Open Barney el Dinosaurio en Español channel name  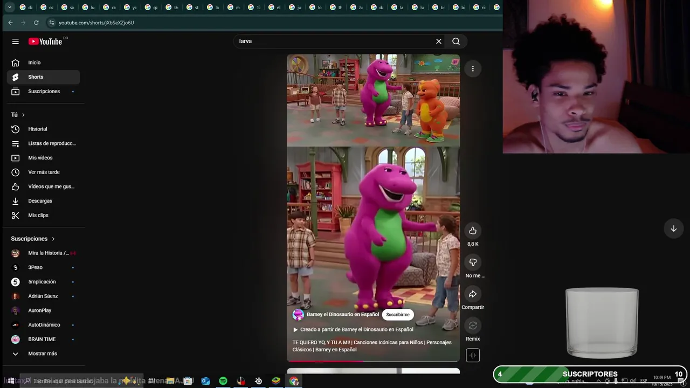click(x=343, y=315)
